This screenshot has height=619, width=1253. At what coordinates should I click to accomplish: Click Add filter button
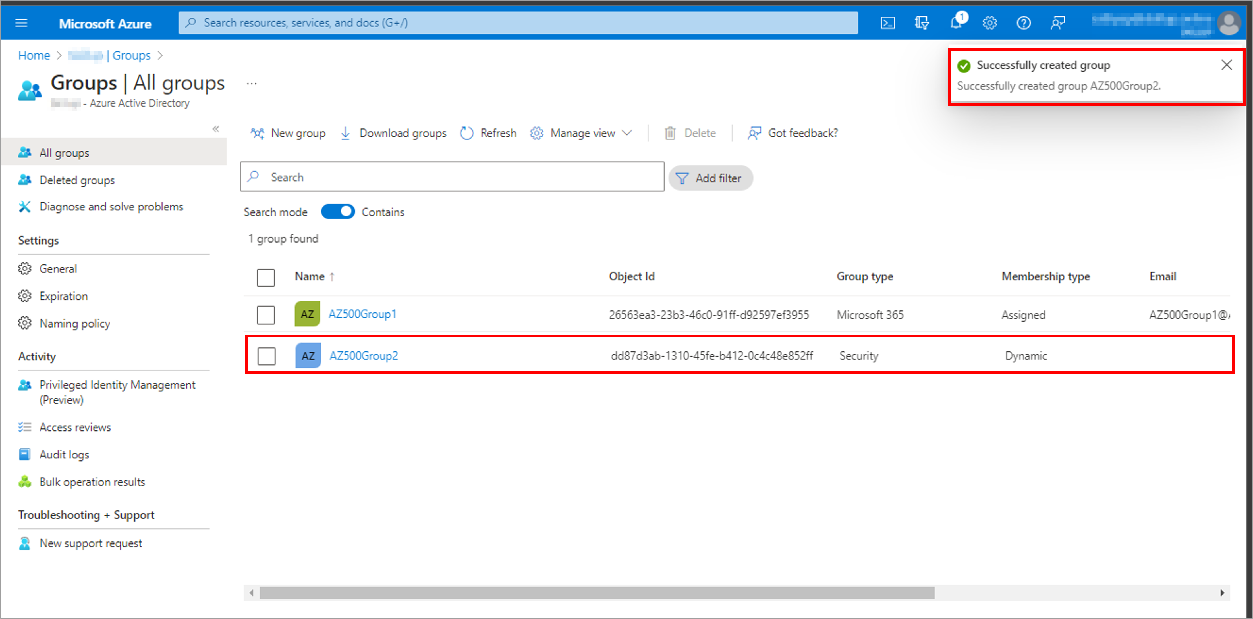click(x=710, y=178)
